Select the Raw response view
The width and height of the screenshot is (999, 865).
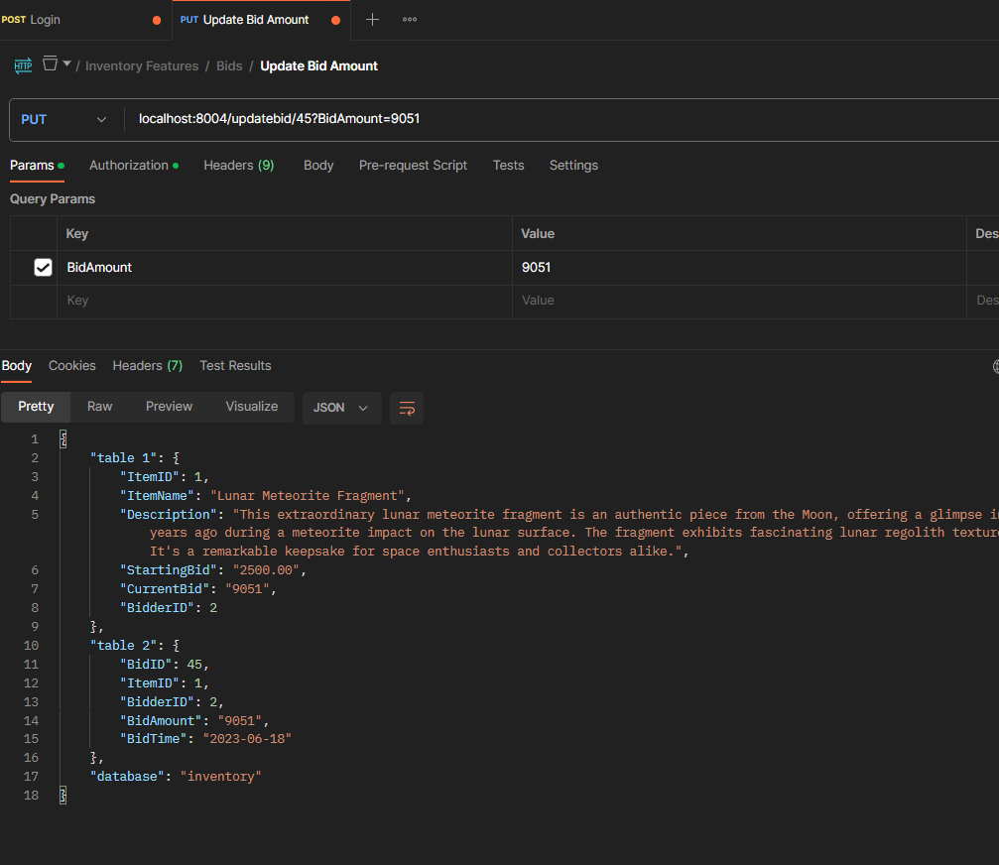click(x=99, y=407)
